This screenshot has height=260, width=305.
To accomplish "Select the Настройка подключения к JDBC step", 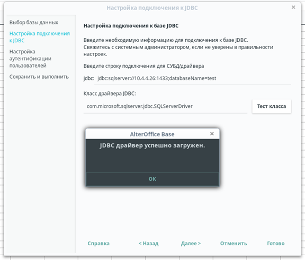I will click(x=40, y=37).
